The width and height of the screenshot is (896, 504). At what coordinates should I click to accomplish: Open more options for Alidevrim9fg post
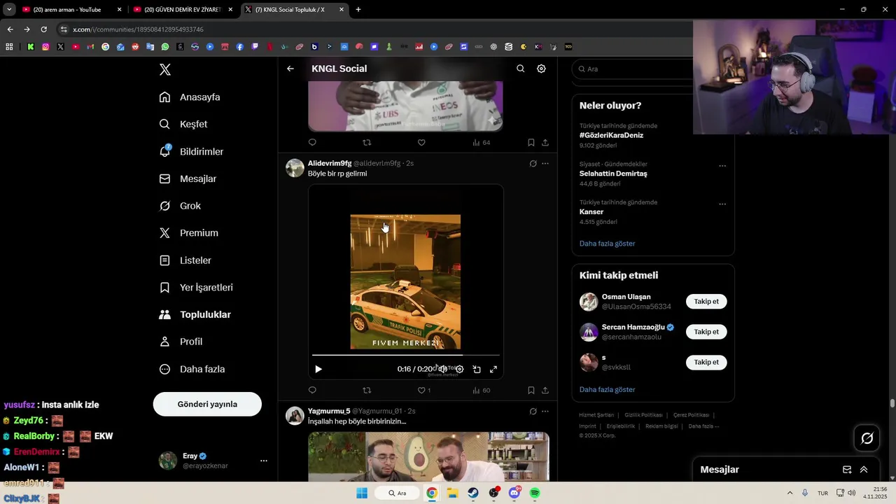tap(545, 164)
